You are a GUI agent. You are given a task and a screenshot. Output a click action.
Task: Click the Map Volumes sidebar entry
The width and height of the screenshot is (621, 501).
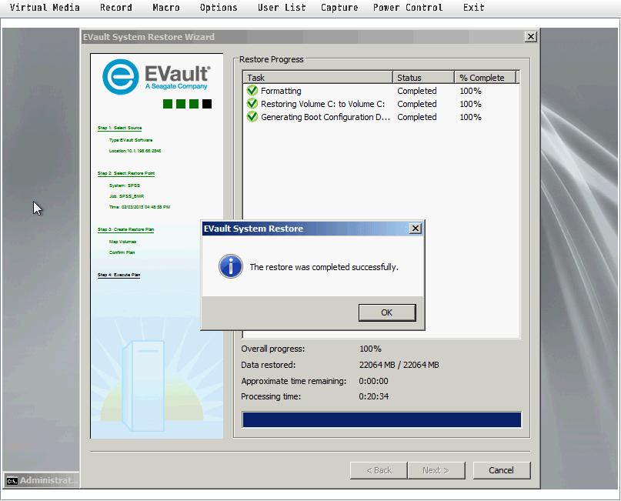pyautogui.click(x=123, y=242)
